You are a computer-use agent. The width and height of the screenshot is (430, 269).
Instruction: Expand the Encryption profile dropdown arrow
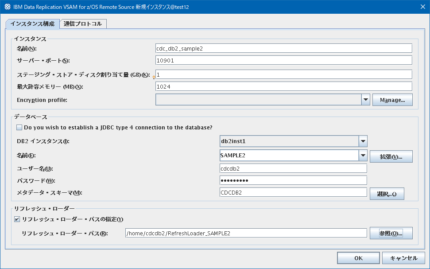pos(365,100)
